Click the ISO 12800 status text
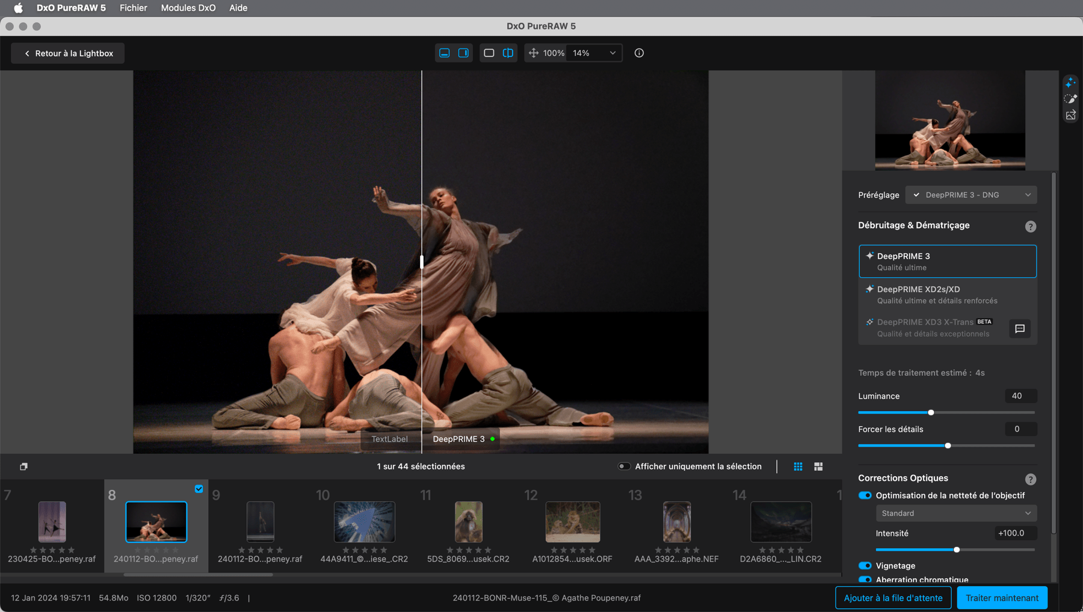1083x612 pixels. point(156,598)
